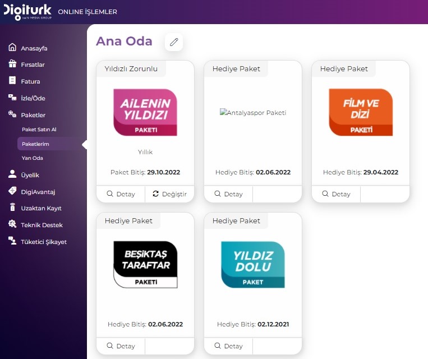Open DigiAvantaj menu item
The height and width of the screenshot is (359, 428).
(38, 192)
